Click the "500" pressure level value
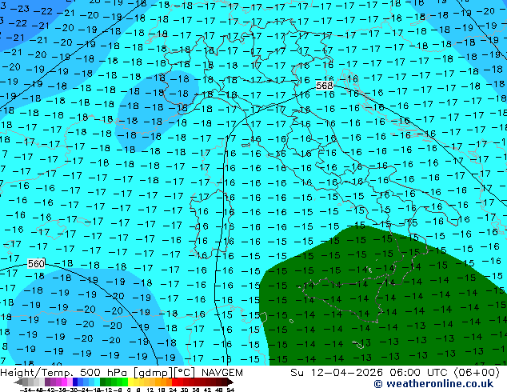The height and width of the screenshot is (392, 507). point(90,373)
